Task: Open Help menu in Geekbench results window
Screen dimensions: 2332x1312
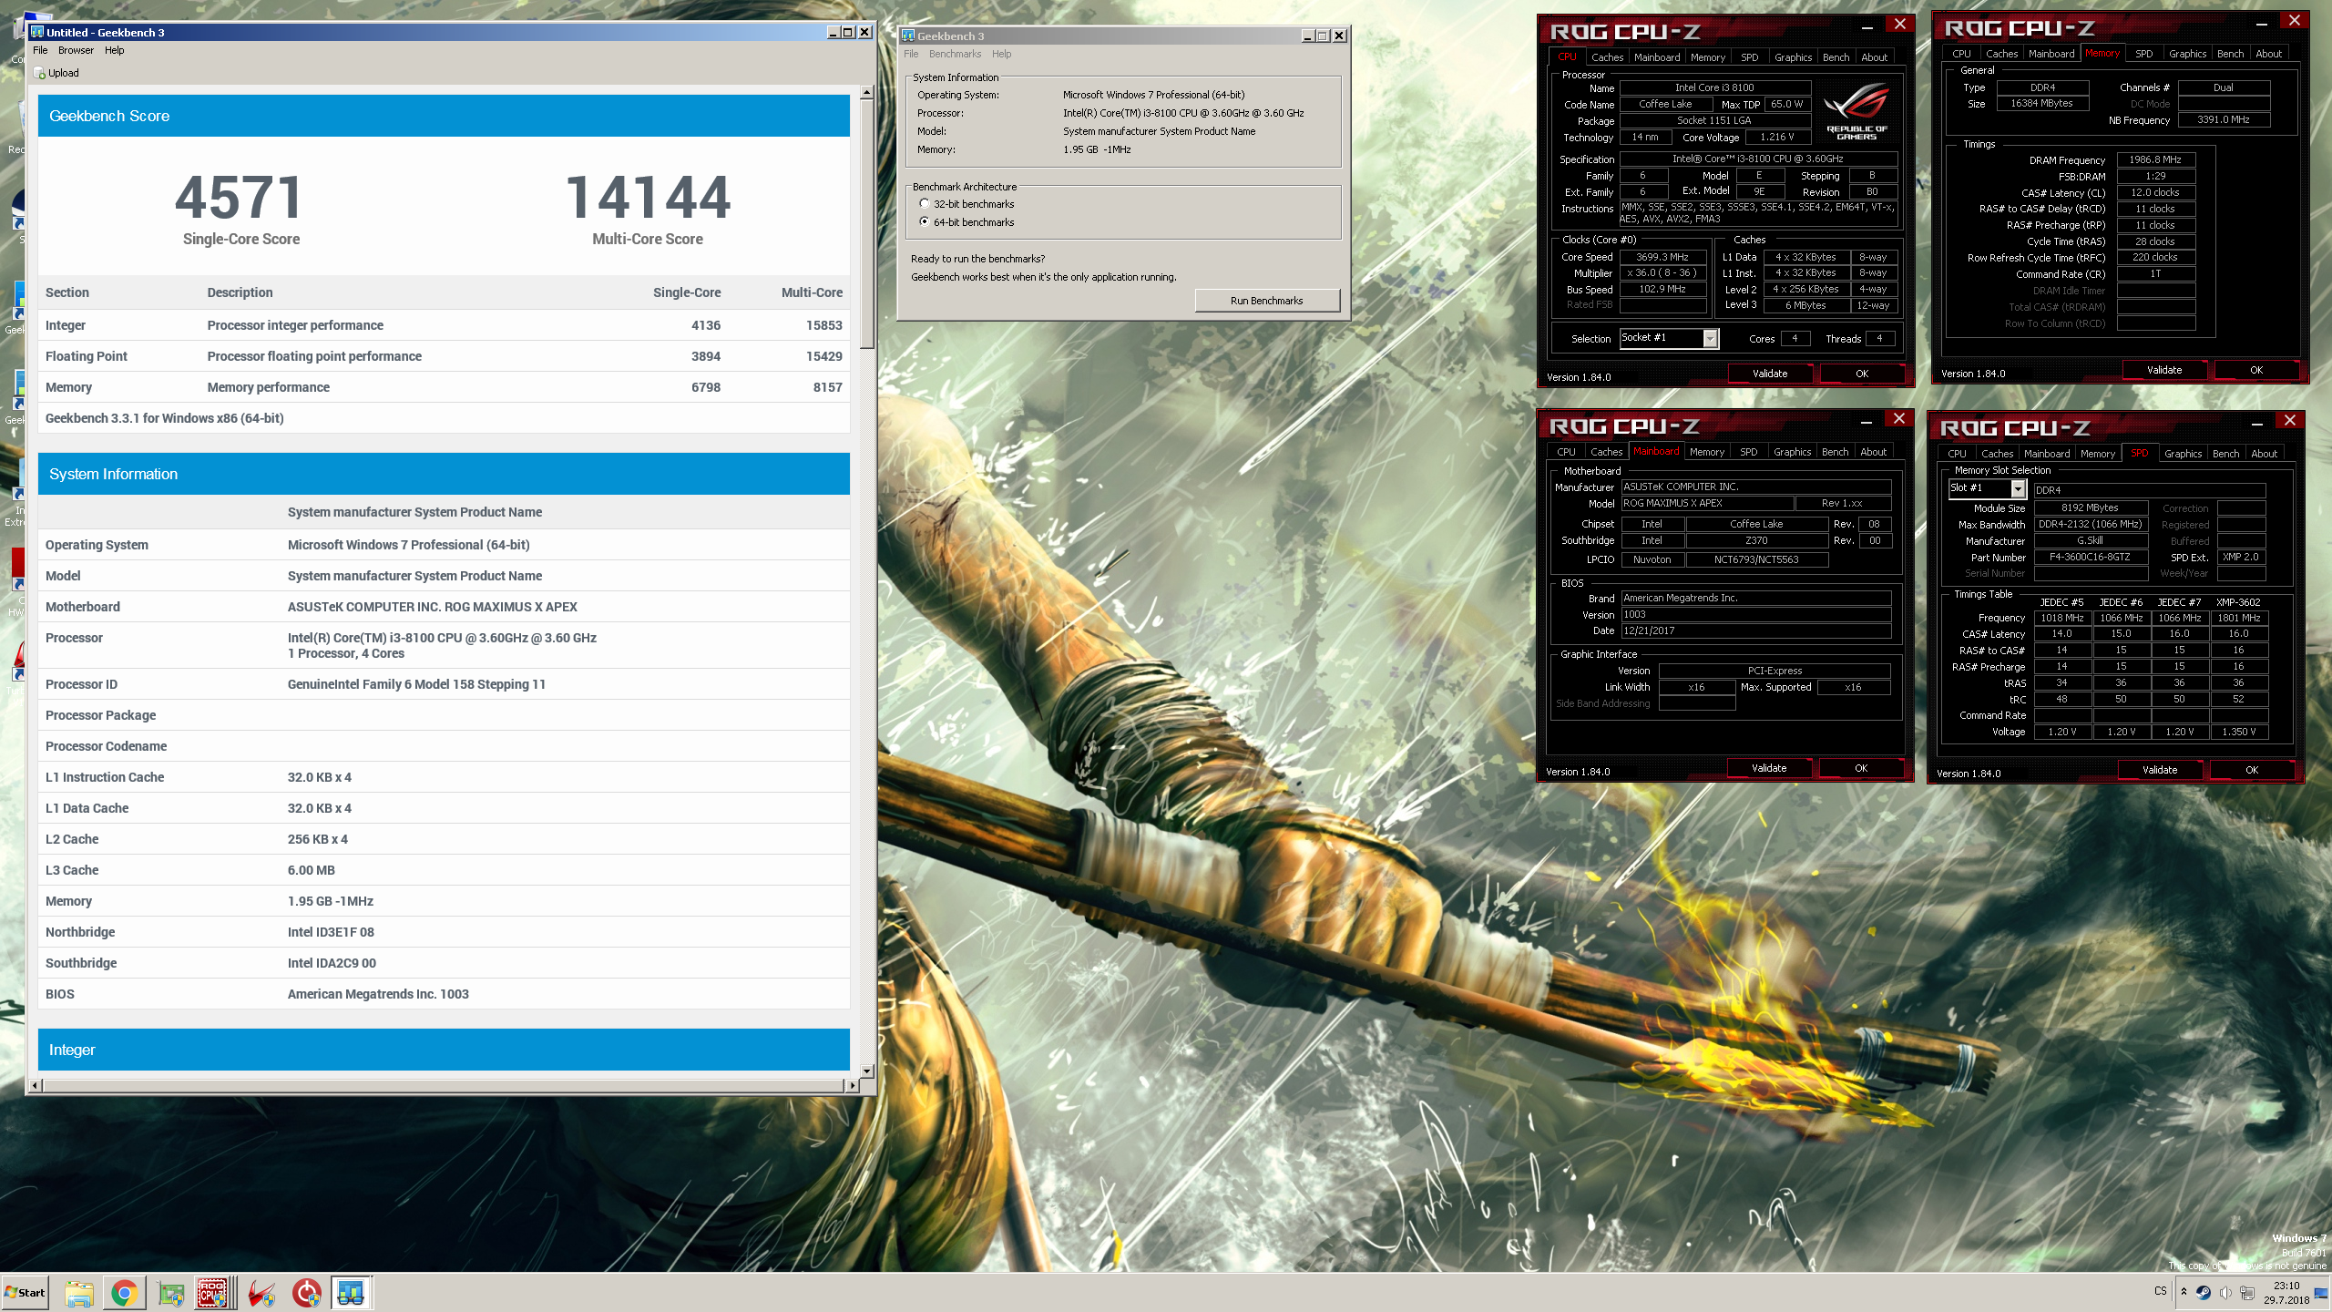Action: click(115, 50)
